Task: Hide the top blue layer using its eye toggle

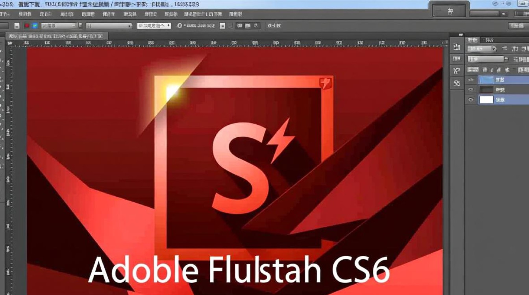Action: click(470, 79)
